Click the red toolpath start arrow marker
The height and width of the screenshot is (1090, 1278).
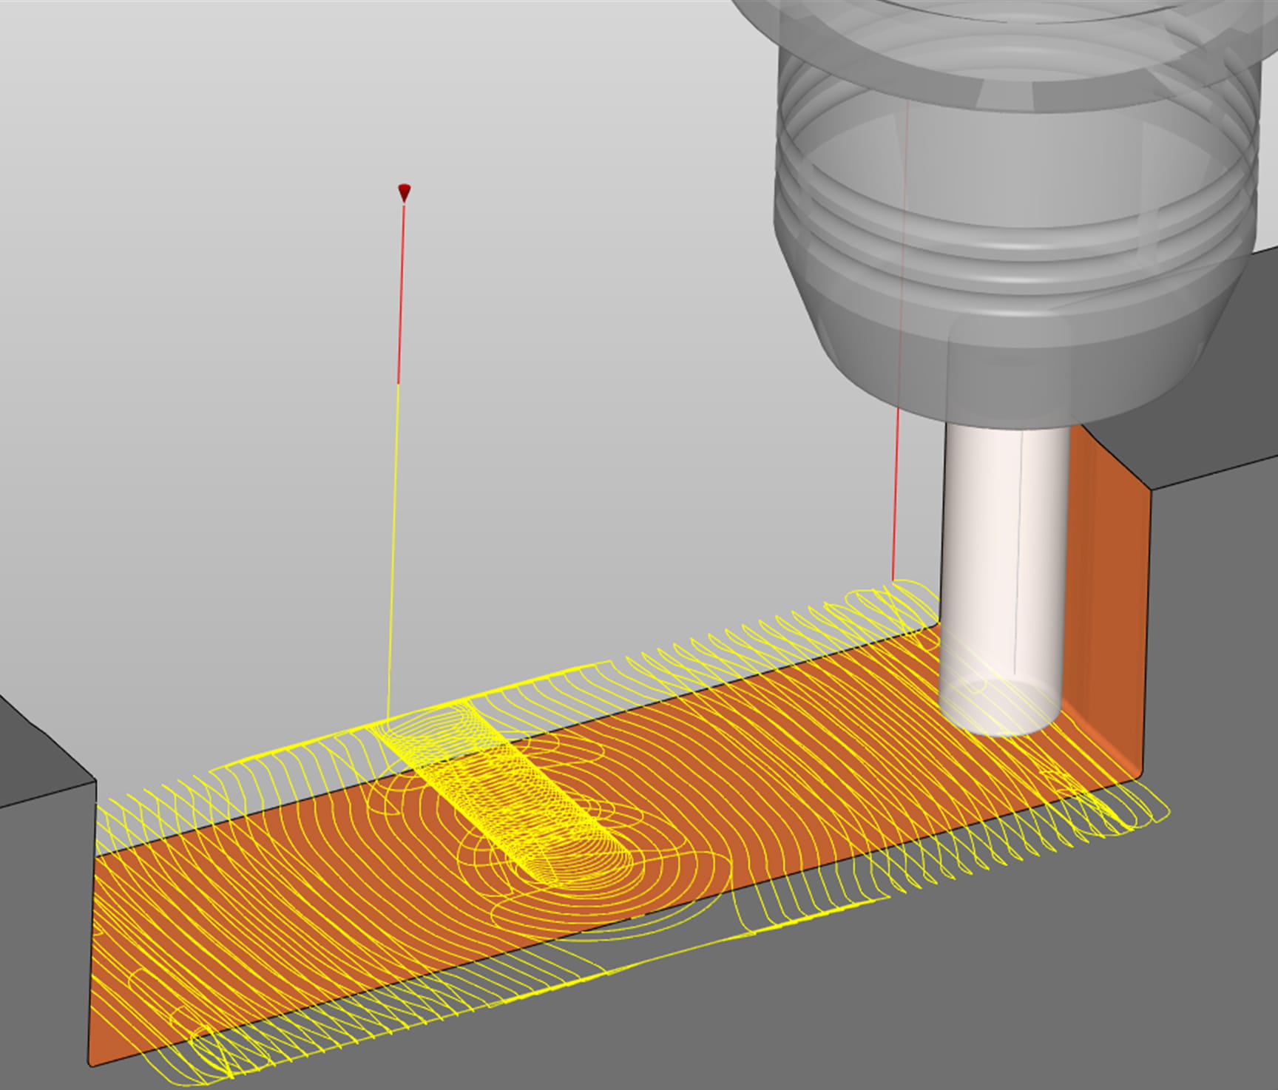[404, 193]
